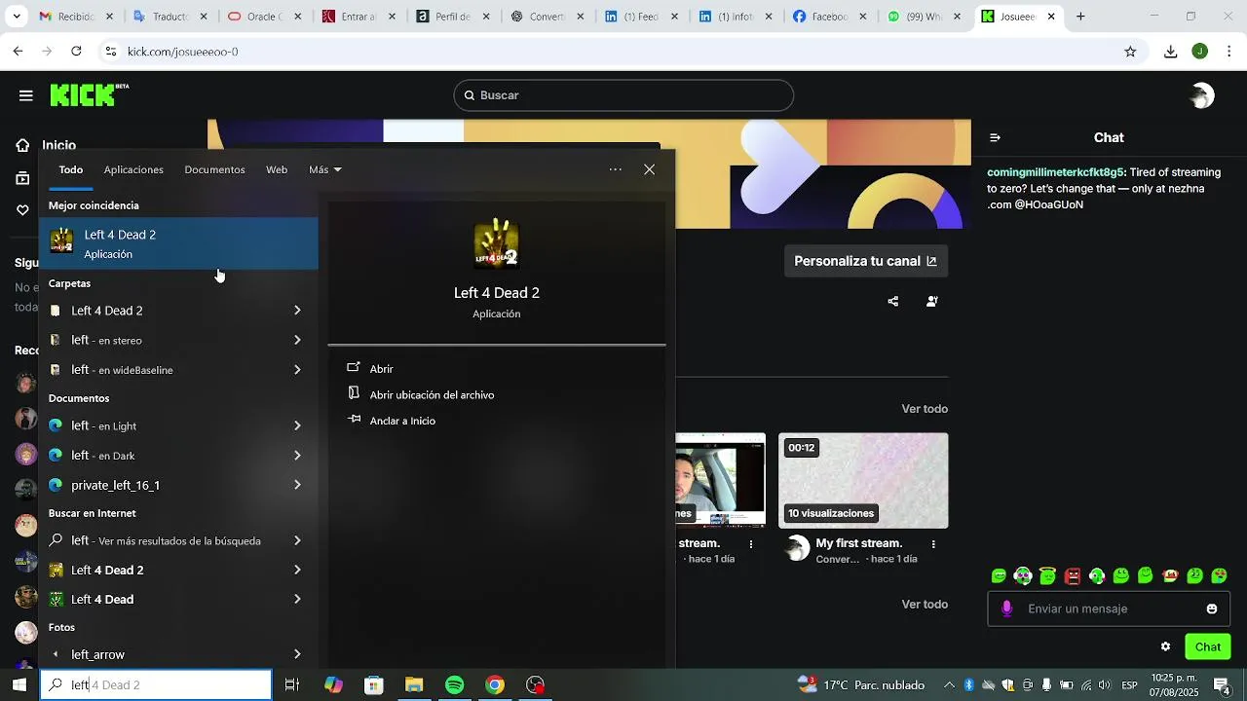Viewport: 1247px width, 701px height.
Task: Focus the Kick Buscar search field
Action: [x=623, y=95]
